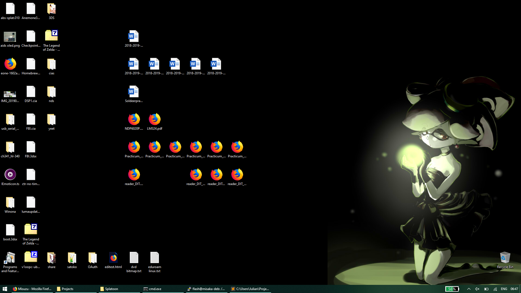Image resolution: width=521 pixels, height=293 pixels.
Task: Select the Anemone3 file icon
Action: [x=31, y=11]
